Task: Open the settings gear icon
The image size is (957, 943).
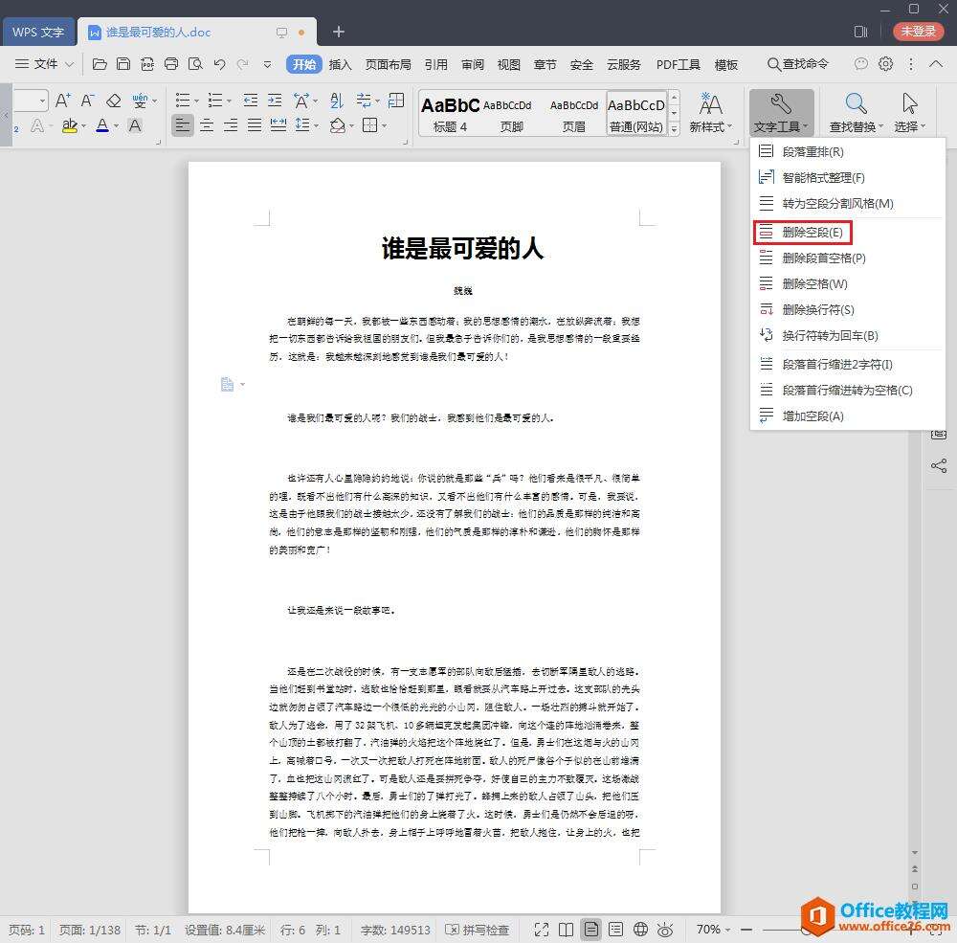Action: point(886,64)
